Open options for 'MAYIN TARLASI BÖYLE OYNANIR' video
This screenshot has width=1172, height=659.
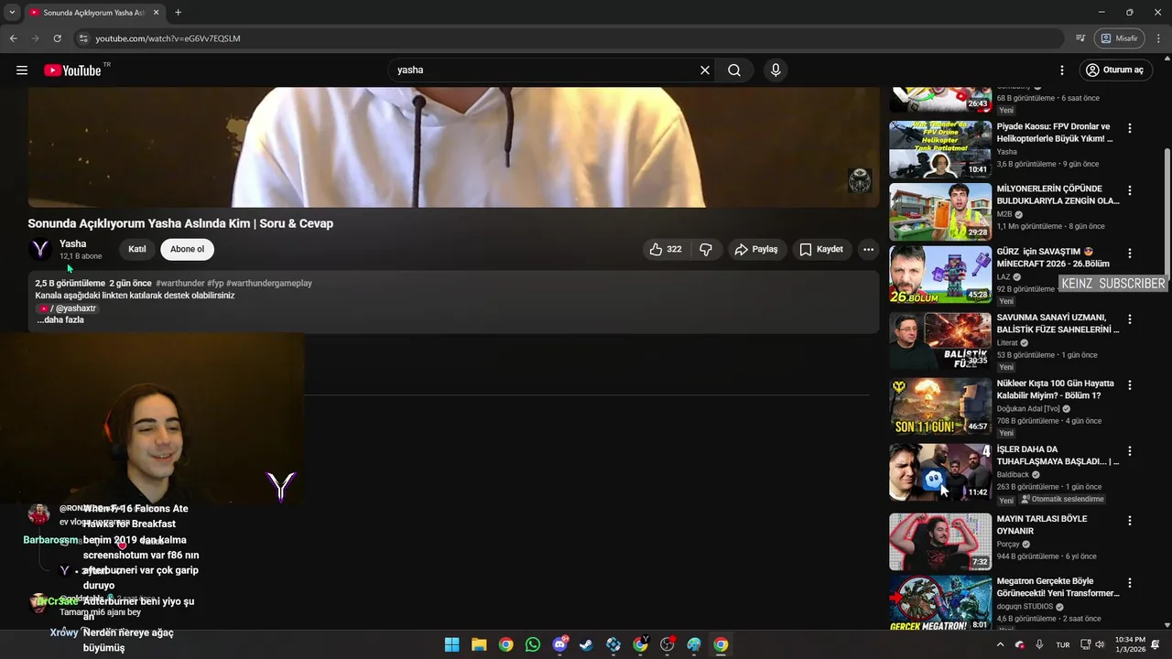click(1130, 521)
